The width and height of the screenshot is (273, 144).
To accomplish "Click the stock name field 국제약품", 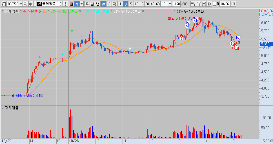I will [x=50, y=4].
